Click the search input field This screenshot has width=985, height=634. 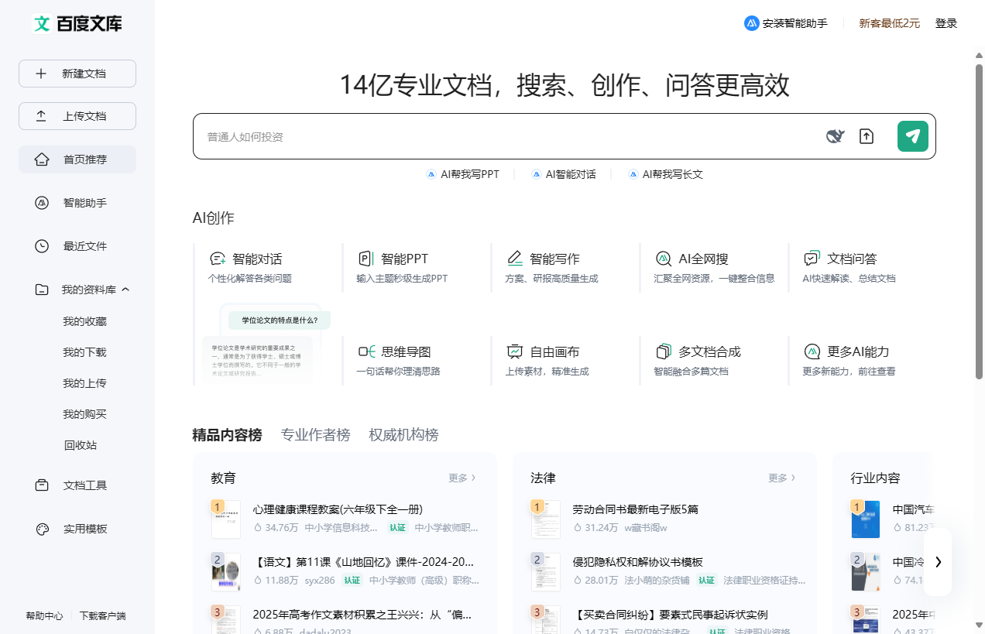click(x=465, y=135)
